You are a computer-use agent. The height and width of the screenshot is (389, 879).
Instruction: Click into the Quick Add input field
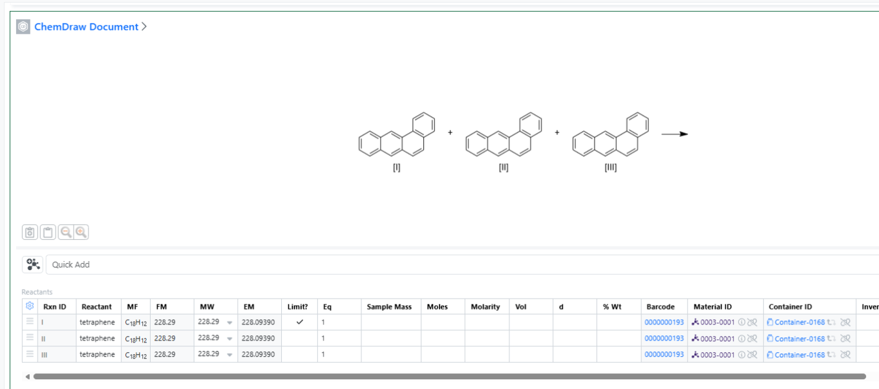pos(452,264)
